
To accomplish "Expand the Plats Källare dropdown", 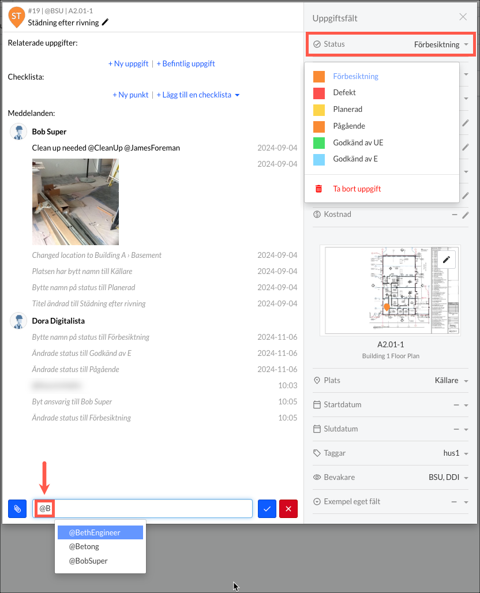I will (x=450, y=381).
